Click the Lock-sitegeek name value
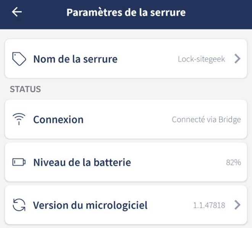 point(201,59)
